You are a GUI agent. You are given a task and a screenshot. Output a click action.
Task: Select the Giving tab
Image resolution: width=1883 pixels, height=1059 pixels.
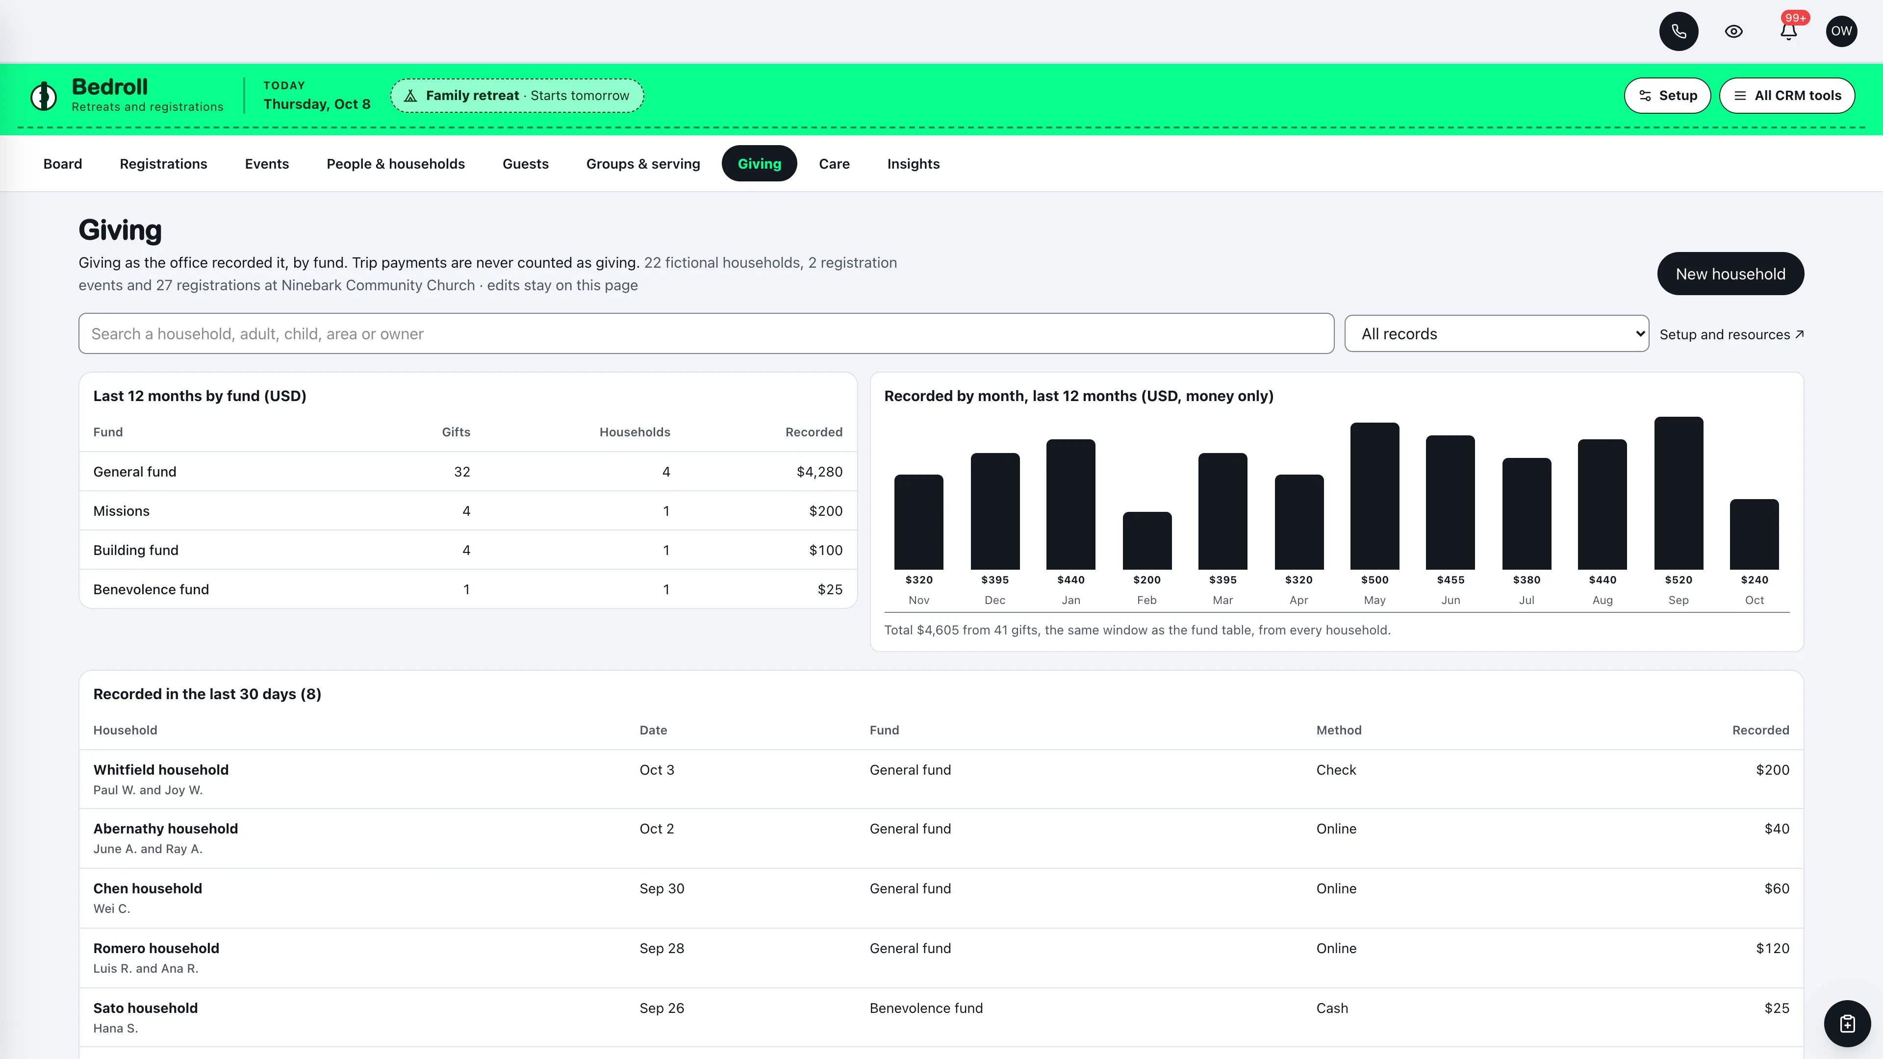tap(760, 164)
